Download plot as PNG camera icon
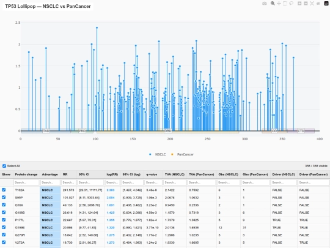Viewport: 330px width, 248px height. click(265, 4)
